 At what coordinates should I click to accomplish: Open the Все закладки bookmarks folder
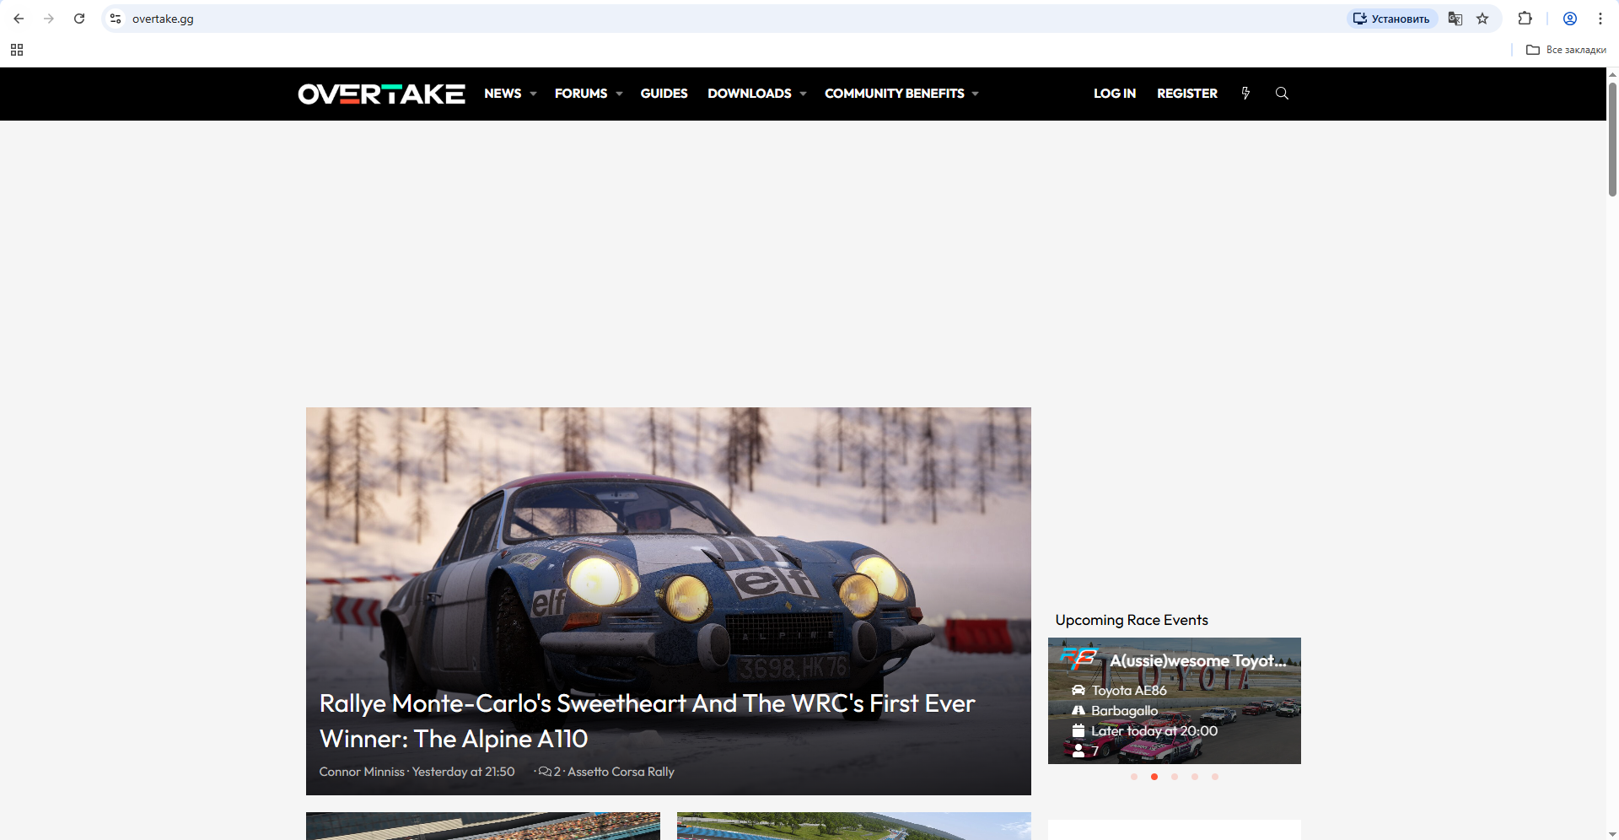(x=1566, y=50)
